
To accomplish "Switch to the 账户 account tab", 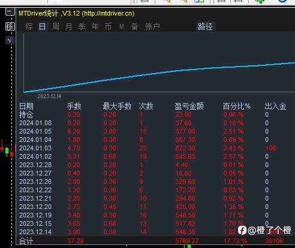I will (x=152, y=26).
